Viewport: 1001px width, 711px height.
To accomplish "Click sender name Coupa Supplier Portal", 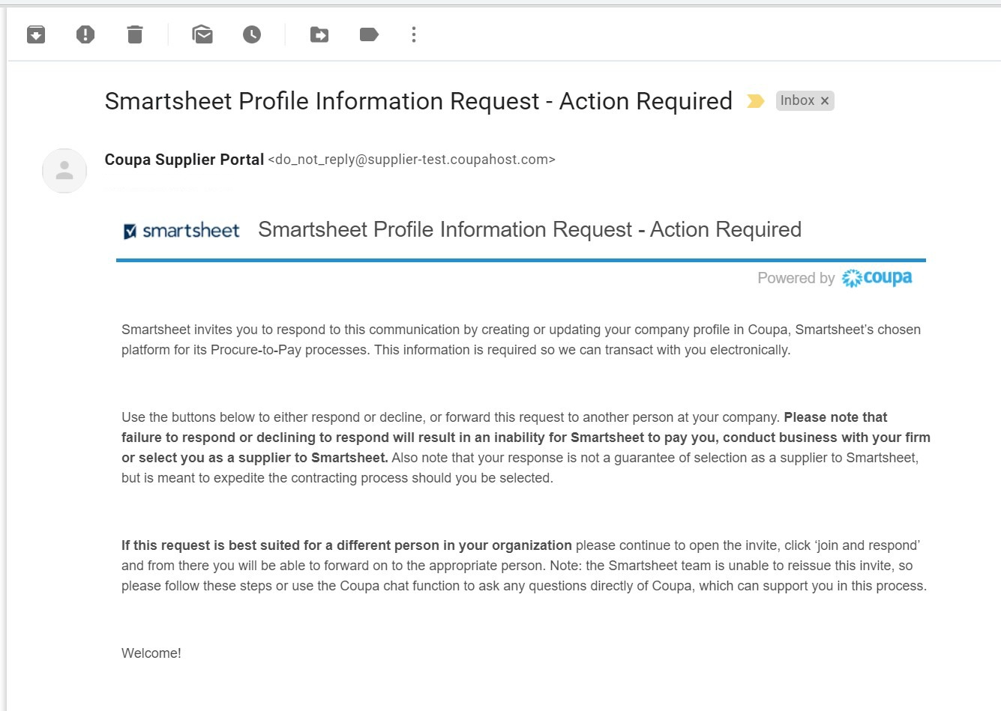I will (184, 160).
